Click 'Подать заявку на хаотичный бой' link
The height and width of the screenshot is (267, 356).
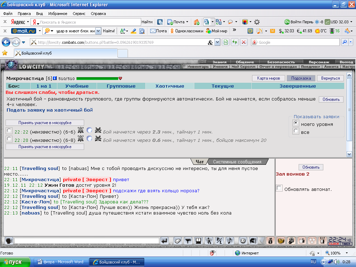(49, 110)
